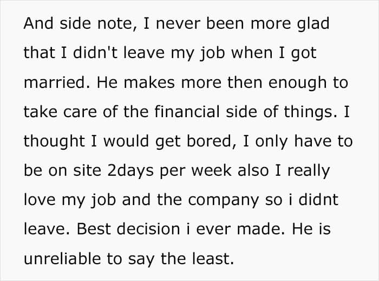Click the word "married"
The height and width of the screenshot is (281, 379).
point(50,82)
